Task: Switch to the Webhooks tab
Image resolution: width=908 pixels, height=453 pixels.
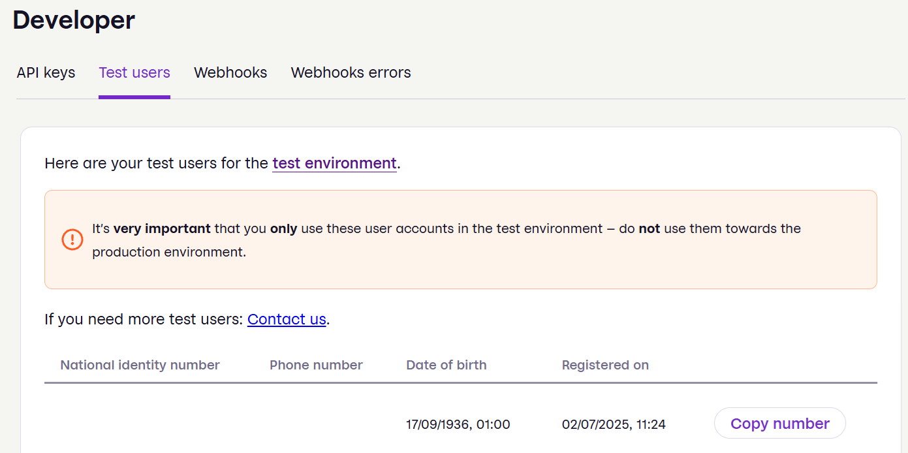Action: (x=230, y=72)
